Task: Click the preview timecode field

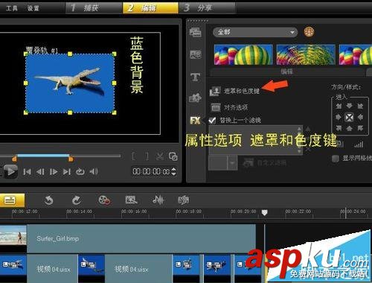Action: click(151, 171)
